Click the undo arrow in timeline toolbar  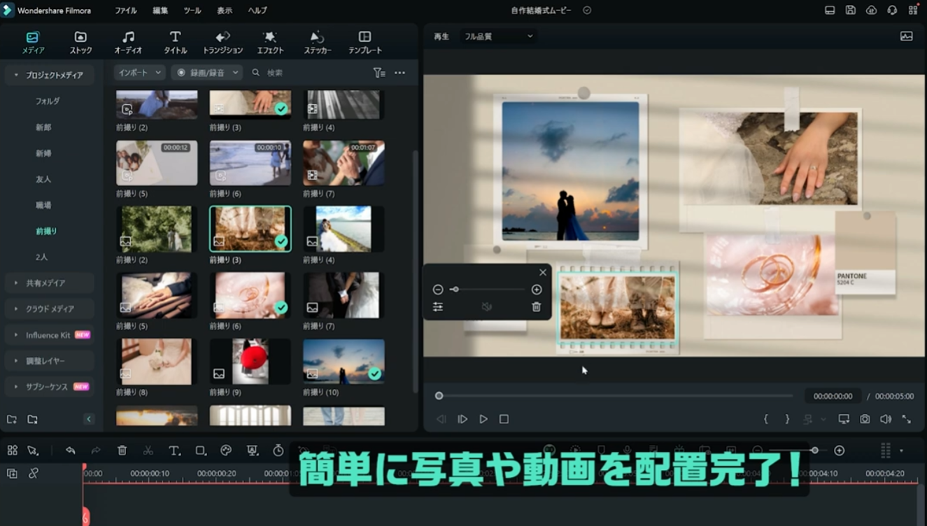coord(70,451)
